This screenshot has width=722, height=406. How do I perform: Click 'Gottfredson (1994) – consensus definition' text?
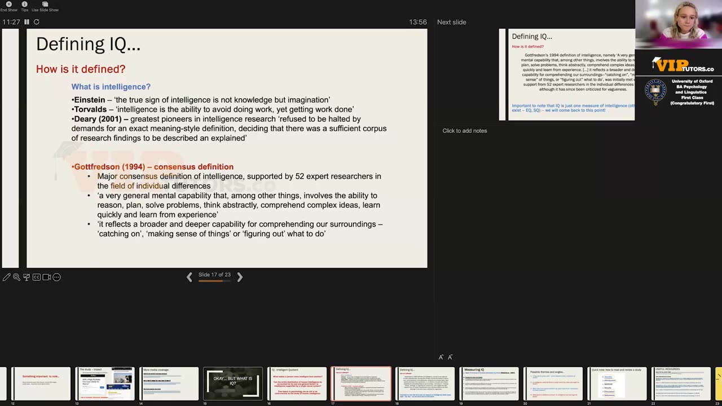(x=153, y=167)
